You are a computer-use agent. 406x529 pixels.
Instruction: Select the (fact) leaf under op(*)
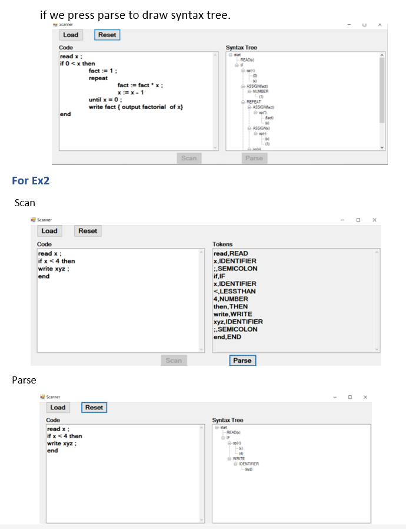(x=269, y=118)
